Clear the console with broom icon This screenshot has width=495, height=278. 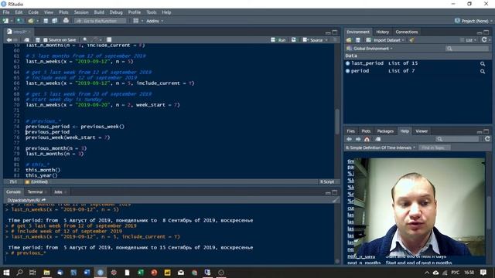[x=335, y=200]
